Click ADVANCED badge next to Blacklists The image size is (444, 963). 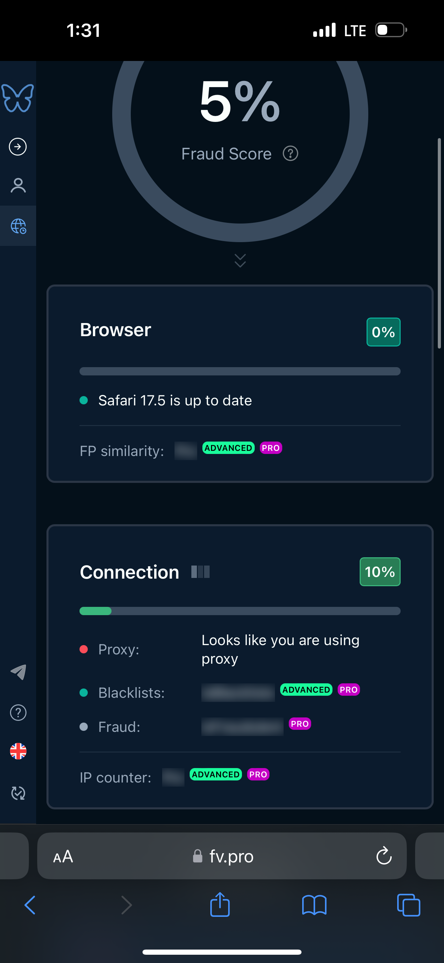click(x=306, y=690)
